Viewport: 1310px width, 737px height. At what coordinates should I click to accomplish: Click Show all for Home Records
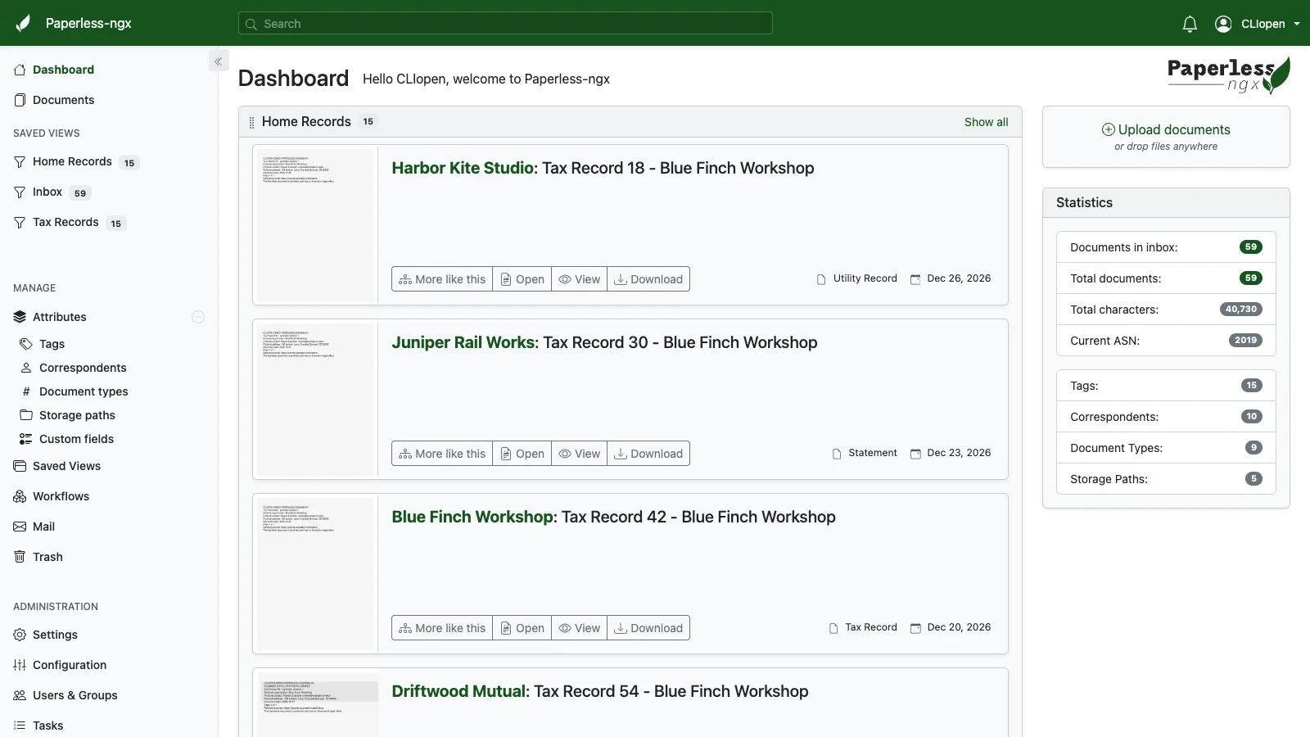click(986, 122)
